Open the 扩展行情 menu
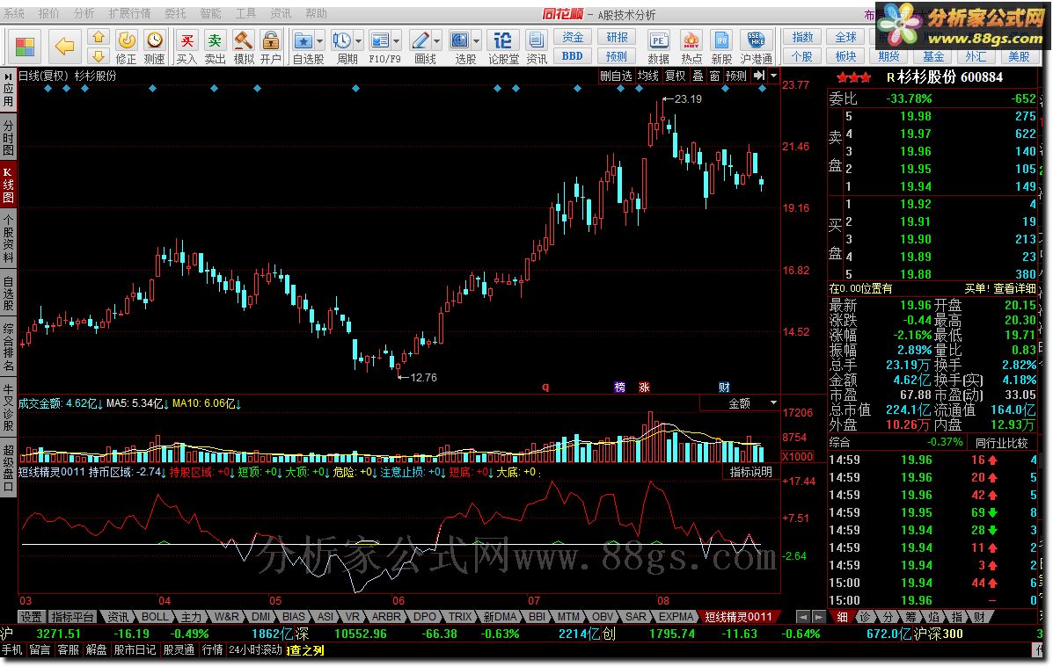 coord(129,13)
